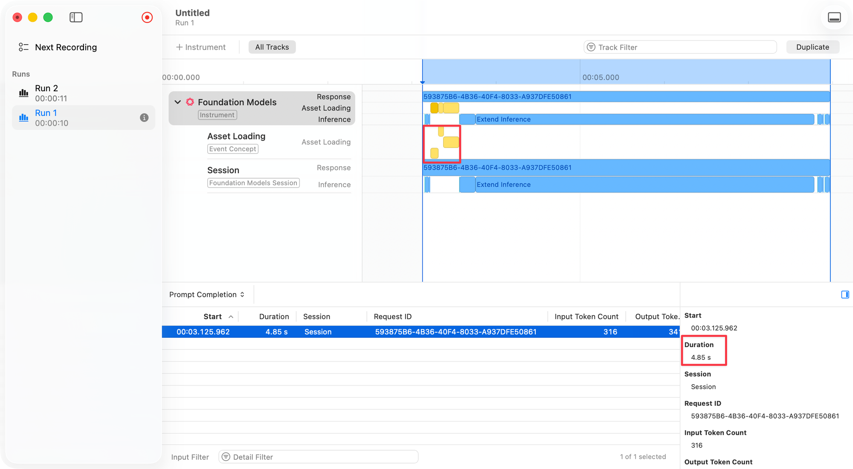Image resolution: width=853 pixels, height=469 pixels.
Task: Click the Run 1 info icon
Action: [144, 118]
